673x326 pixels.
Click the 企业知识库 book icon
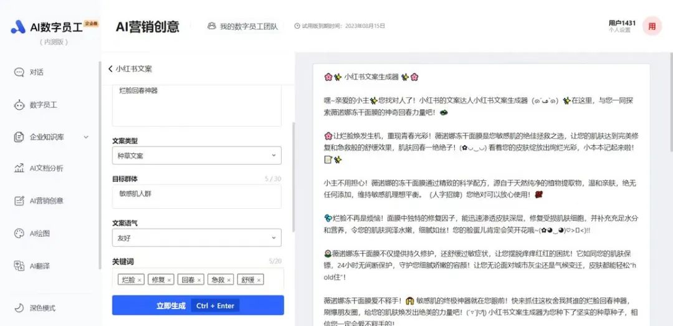click(x=19, y=137)
